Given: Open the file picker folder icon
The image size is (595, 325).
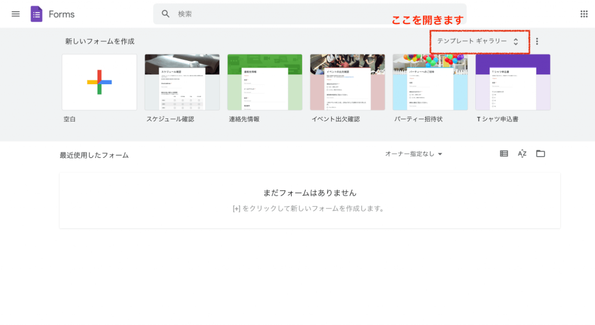Looking at the screenshot, I should pos(540,154).
